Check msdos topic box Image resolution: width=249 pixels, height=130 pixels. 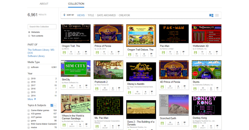click(x=29, y=128)
